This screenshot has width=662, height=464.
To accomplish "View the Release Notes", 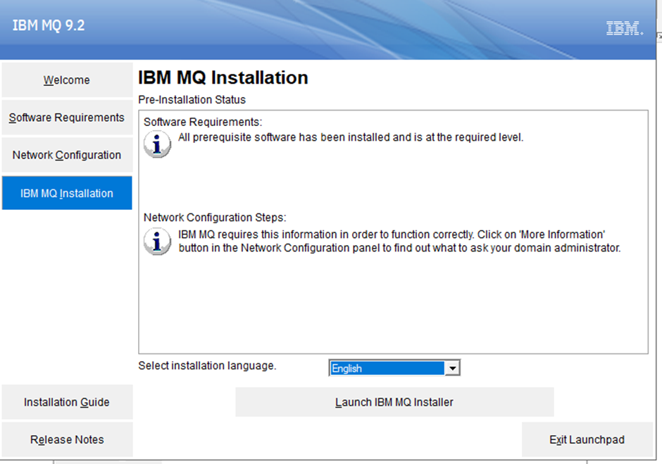I will pos(67,439).
